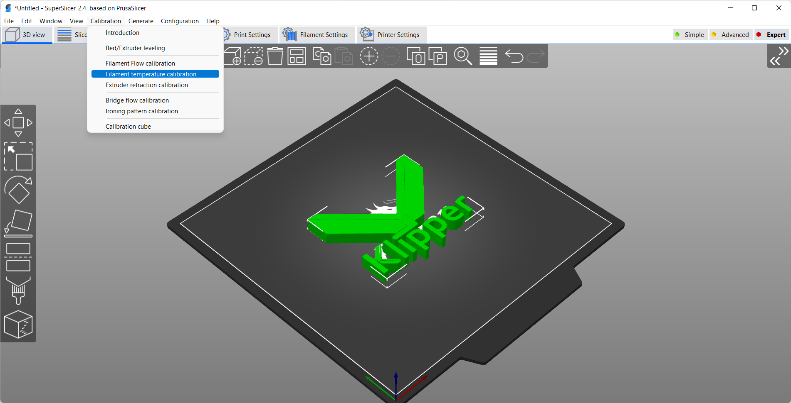Select the Scale tool icon
Viewport: 791px width, 403px height.
click(18, 156)
